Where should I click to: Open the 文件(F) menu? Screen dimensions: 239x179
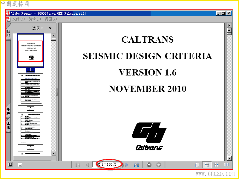18,19
